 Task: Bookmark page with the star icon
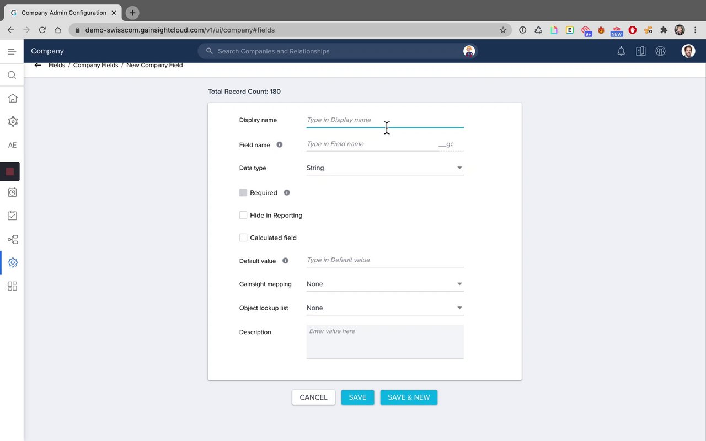[x=503, y=30]
